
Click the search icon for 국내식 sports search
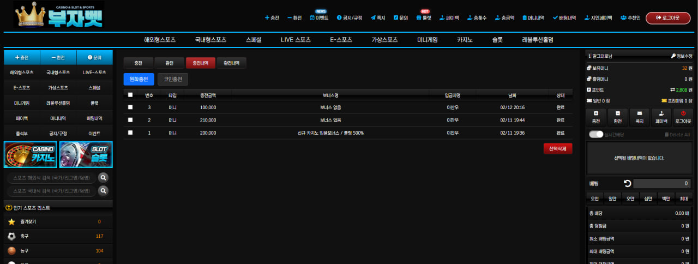103,190
